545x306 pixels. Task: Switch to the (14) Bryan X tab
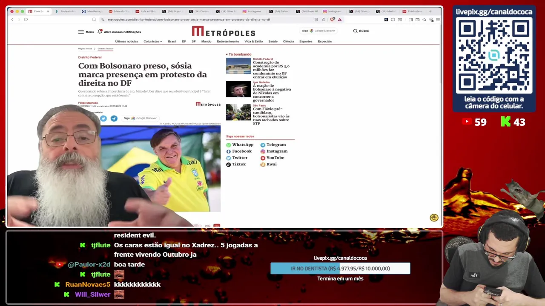coord(173,11)
